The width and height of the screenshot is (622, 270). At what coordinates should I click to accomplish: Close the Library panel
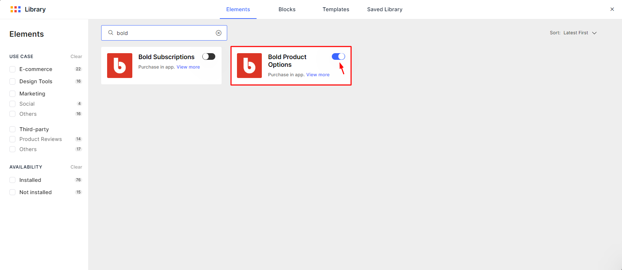coord(612,9)
